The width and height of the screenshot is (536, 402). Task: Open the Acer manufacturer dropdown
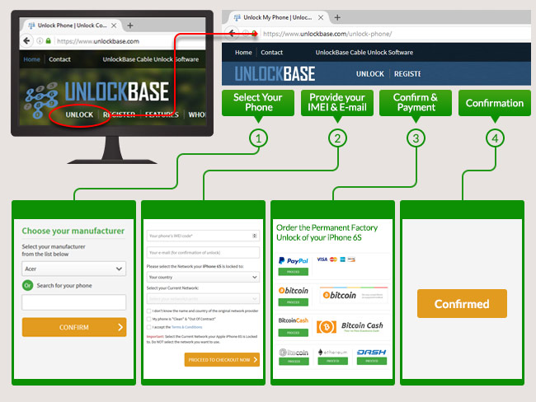(x=74, y=269)
